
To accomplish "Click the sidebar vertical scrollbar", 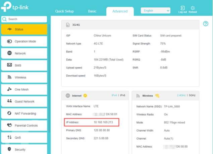I will (x=49, y=79).
